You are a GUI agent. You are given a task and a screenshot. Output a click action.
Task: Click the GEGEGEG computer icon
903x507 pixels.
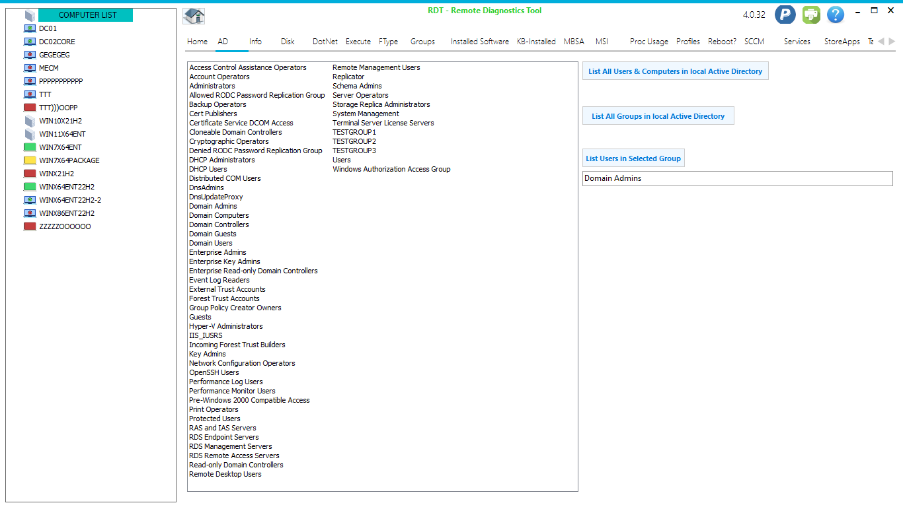pyautogui.click(x=30, y=55)
